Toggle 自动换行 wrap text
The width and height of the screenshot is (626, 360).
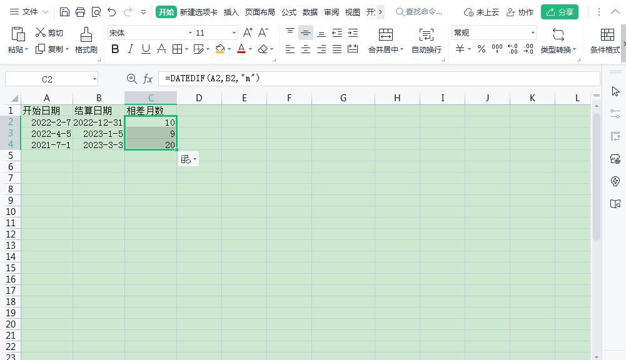pyautogui.click(x=427, y=40)
